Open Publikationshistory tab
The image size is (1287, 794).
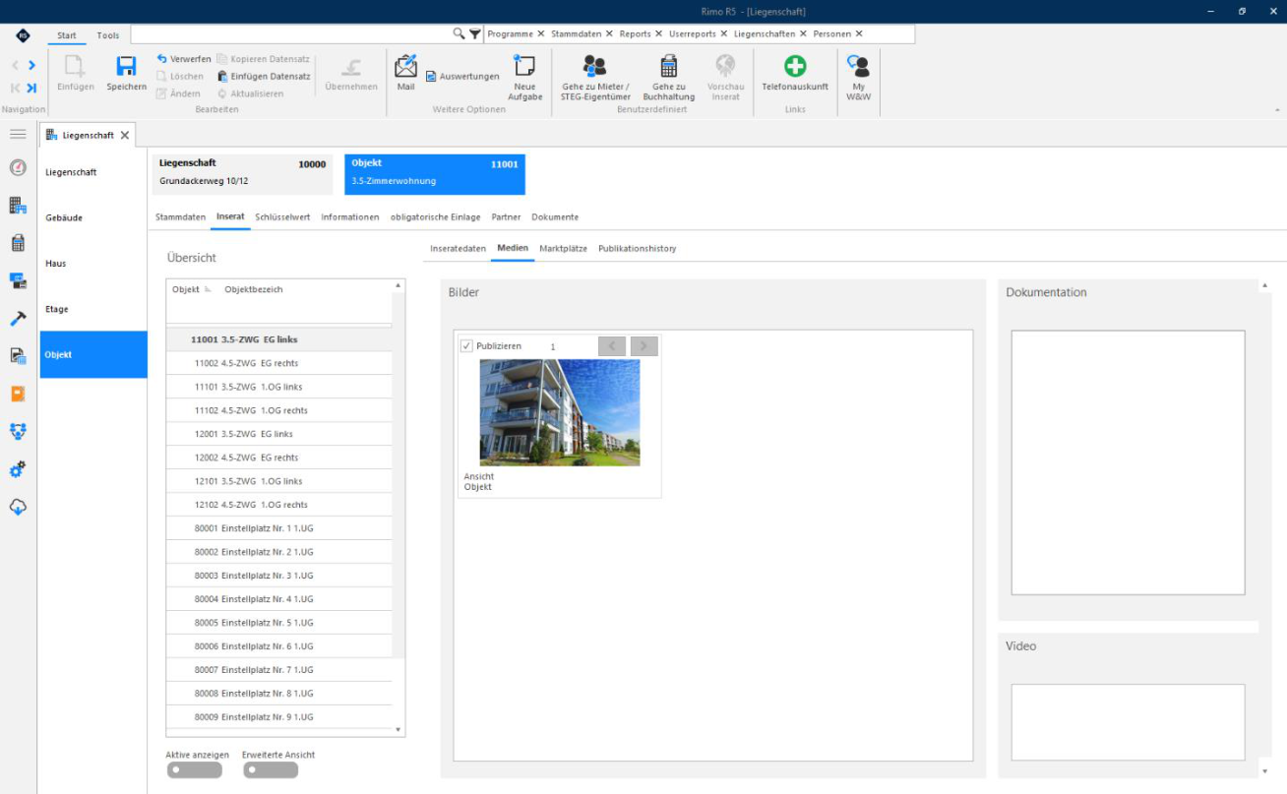[x=637, y=249]
